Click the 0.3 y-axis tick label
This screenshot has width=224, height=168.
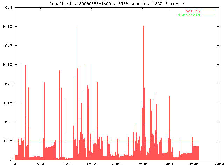point(8,45)
